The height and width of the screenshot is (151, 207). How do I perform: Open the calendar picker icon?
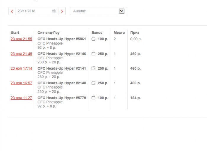click(54, 11)
